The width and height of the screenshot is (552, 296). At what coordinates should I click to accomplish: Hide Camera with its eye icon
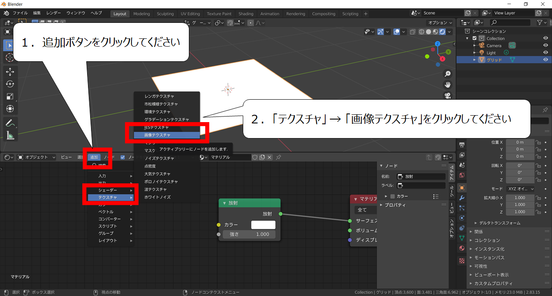coord(546,45)
